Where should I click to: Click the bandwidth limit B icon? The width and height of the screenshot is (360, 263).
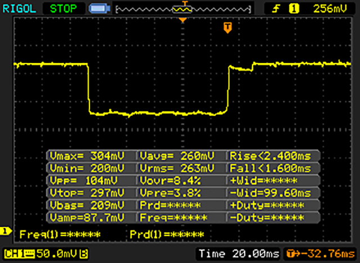click(x=84, y=254)
